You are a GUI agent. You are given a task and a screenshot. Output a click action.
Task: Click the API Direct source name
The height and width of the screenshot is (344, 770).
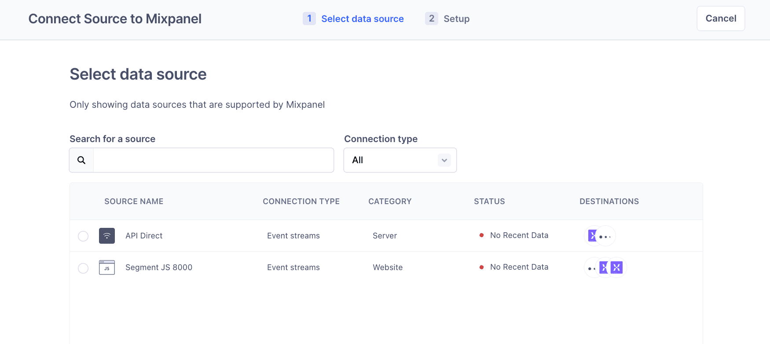[144, 236]
